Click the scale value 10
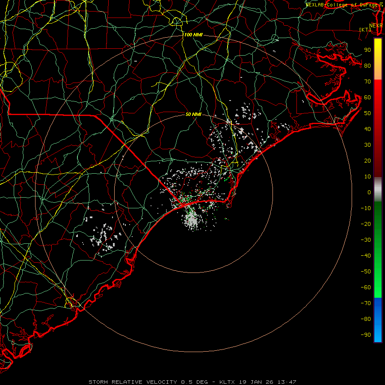The image size is (385, 385). point(367,177)
